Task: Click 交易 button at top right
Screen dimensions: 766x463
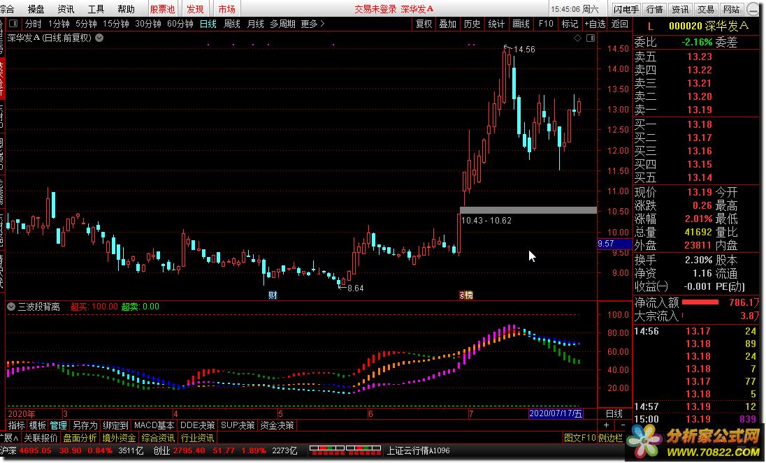Action: [x=705, y=9]
